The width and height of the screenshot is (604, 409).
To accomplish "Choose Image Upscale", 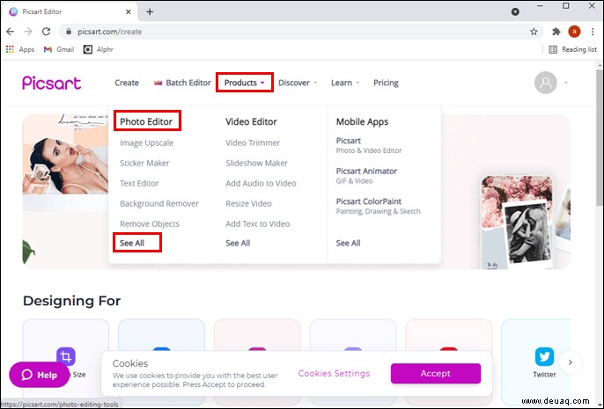I will click(x=146, y=142).
